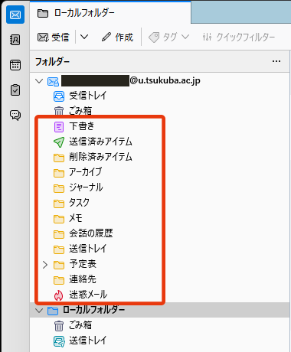Viewport: 291px width, 352px height.
Task: Open the Mail space icon in sidebar
Action: (x=15, y=15)
